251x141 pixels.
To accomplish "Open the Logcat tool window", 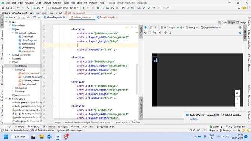I will [x=63, y=127].
